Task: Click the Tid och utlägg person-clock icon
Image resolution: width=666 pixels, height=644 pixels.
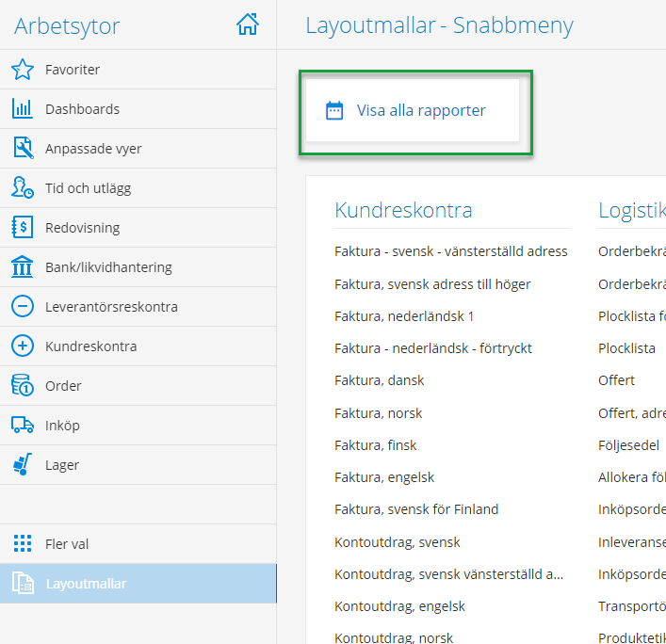Action: coord(22,187)
